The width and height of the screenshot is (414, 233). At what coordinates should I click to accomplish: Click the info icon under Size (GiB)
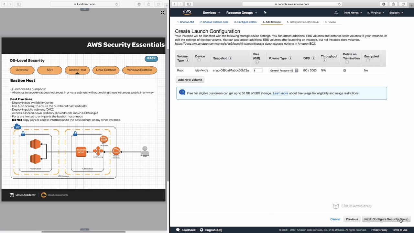pos(257,62)
